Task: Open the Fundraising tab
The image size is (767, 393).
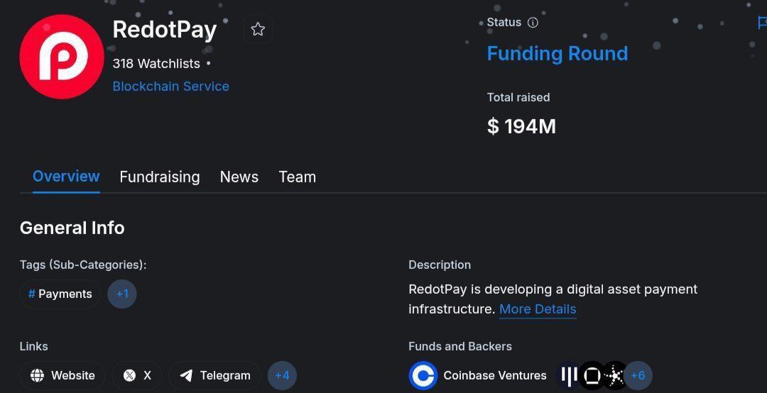Action: [160, 177]
